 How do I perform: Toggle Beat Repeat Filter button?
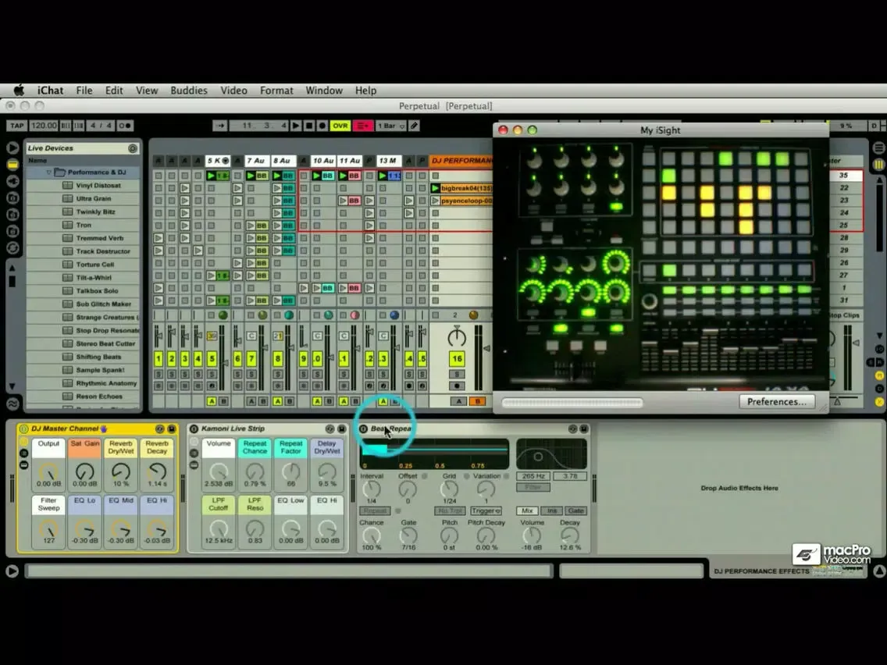coord(533,488)
